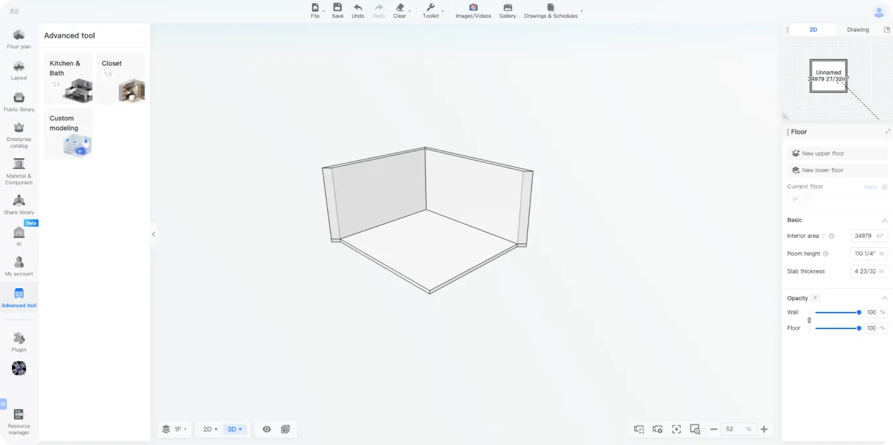Switch to 2D view mode

pyautogui.click(x=210, y=429)
